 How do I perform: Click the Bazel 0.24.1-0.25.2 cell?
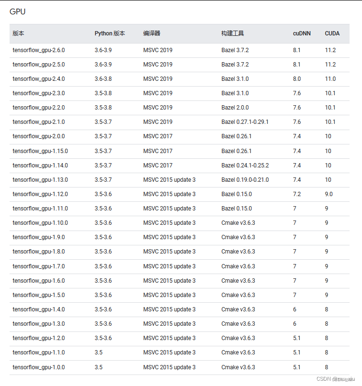[x=245, y=165]
